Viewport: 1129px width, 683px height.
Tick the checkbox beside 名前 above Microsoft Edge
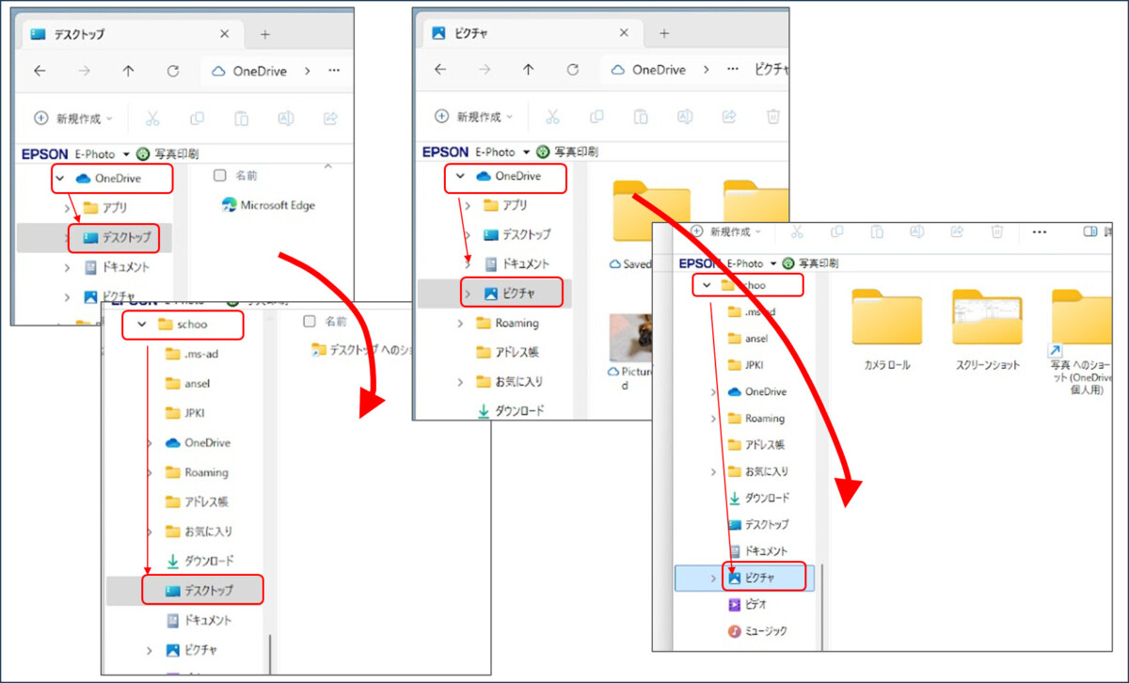click(x=220, y=176)
